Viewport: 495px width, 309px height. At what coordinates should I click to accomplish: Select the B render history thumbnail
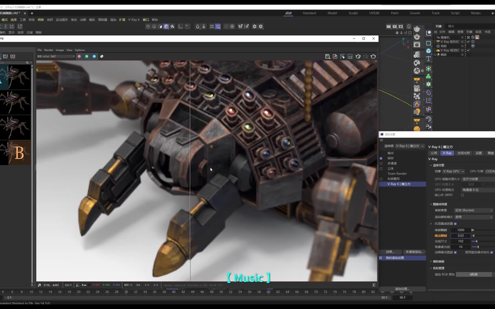(x=15, y=152)
